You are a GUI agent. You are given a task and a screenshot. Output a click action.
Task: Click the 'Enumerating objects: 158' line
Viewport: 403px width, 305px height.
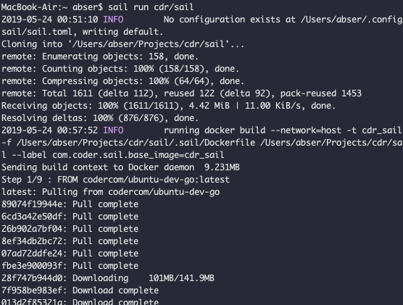point(100,57)
